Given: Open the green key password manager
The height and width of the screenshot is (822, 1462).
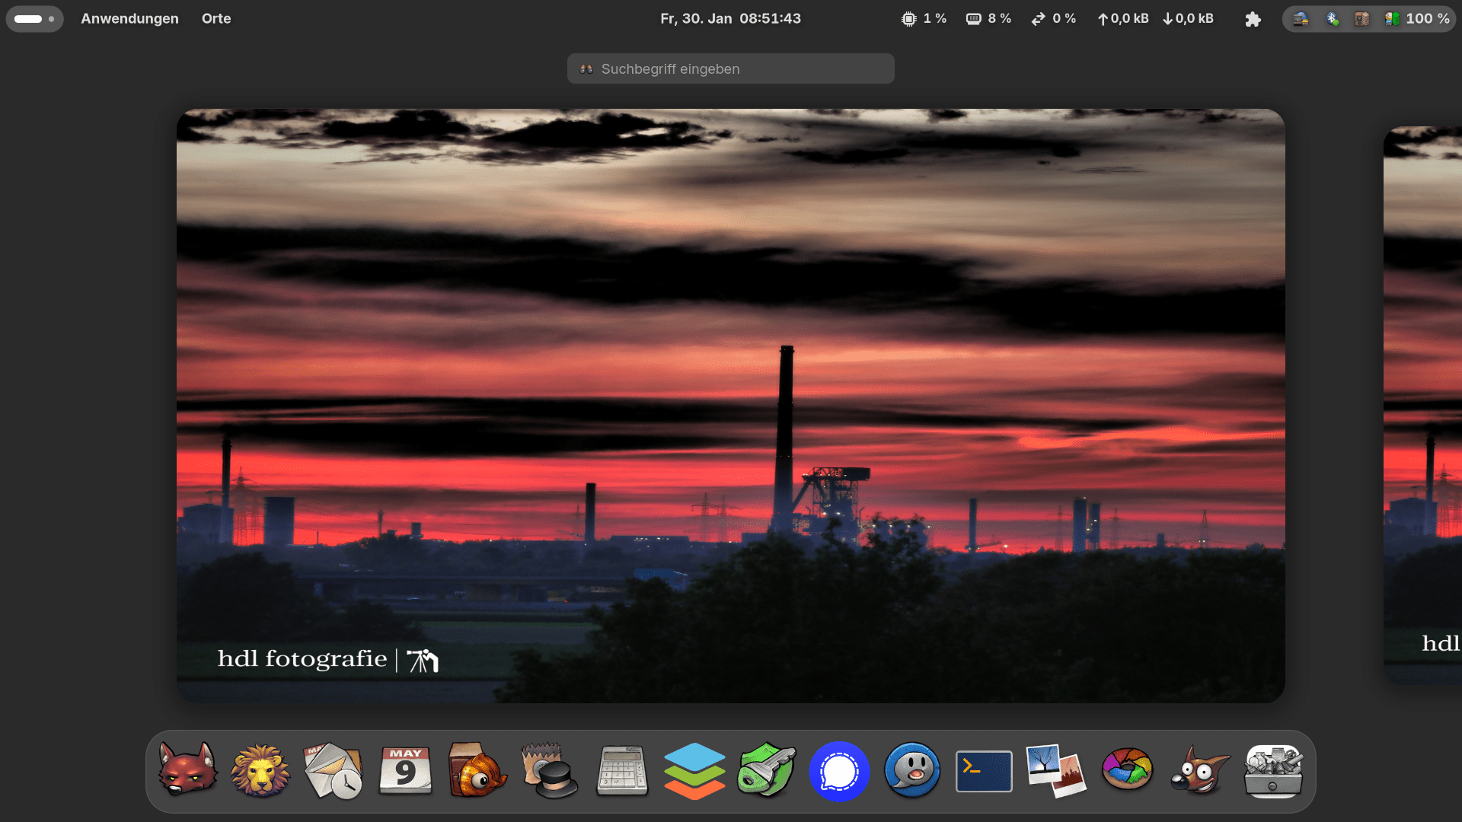Looking at the screenshot, I should click(767, 770).
